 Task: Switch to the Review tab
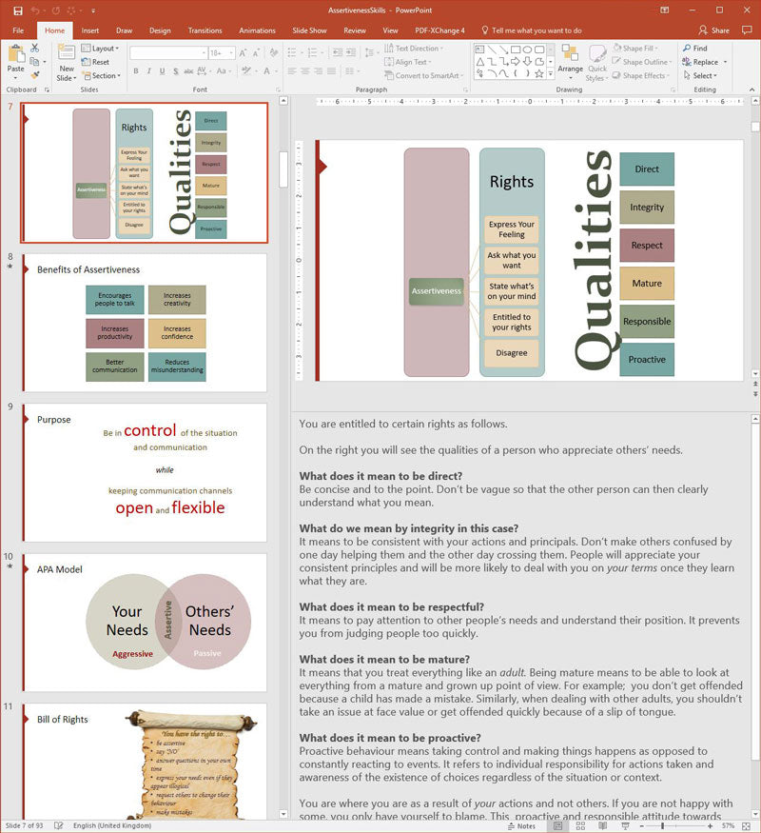[355, 30]
